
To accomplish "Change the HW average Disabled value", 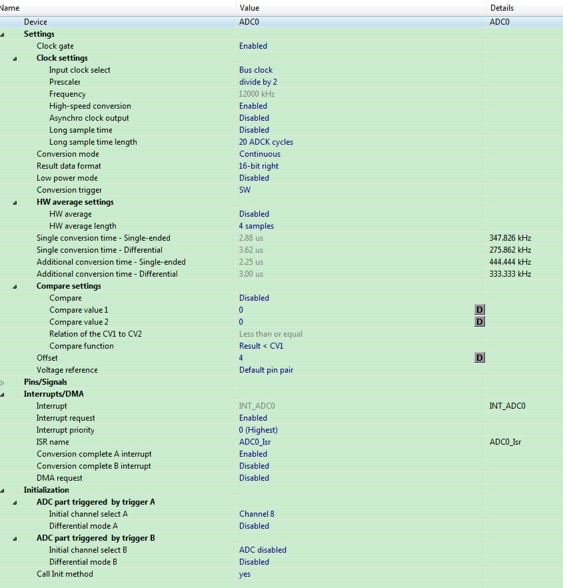I will point(254,214).
